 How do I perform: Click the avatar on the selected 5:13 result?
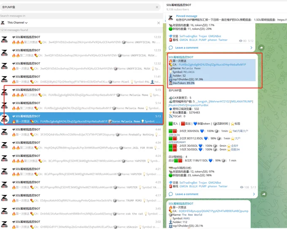click(4, 119)
